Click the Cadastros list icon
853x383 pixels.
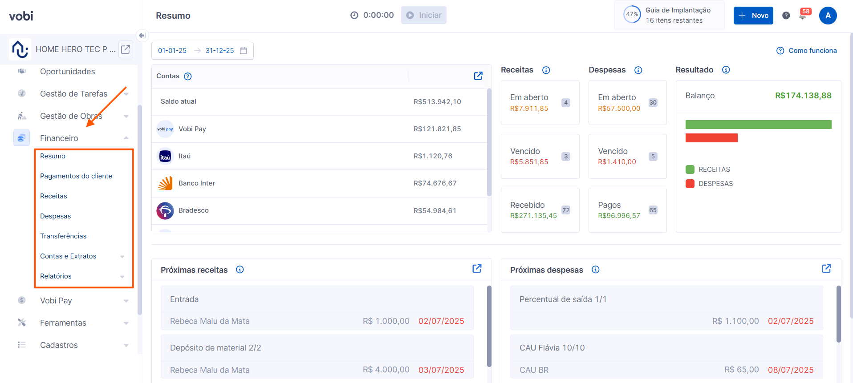tap(21, 345)
